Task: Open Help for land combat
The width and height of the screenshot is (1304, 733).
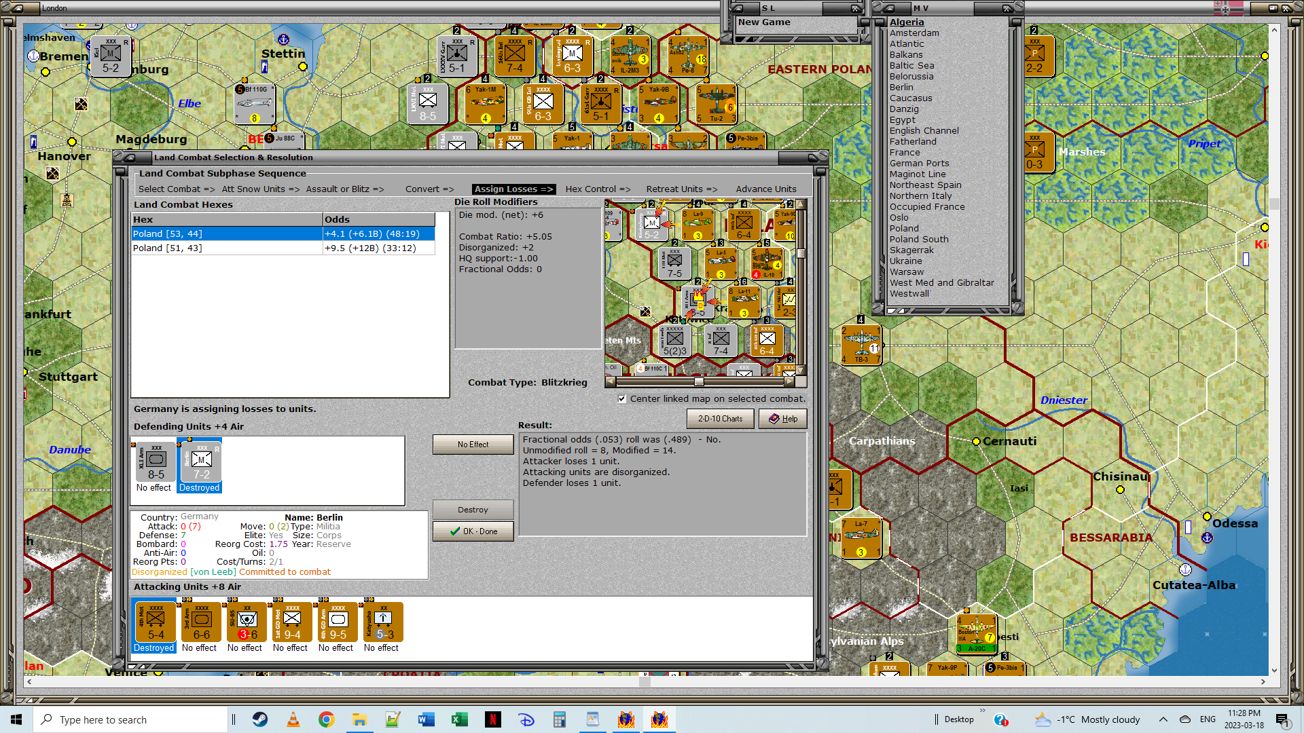Action: (782, 419)
